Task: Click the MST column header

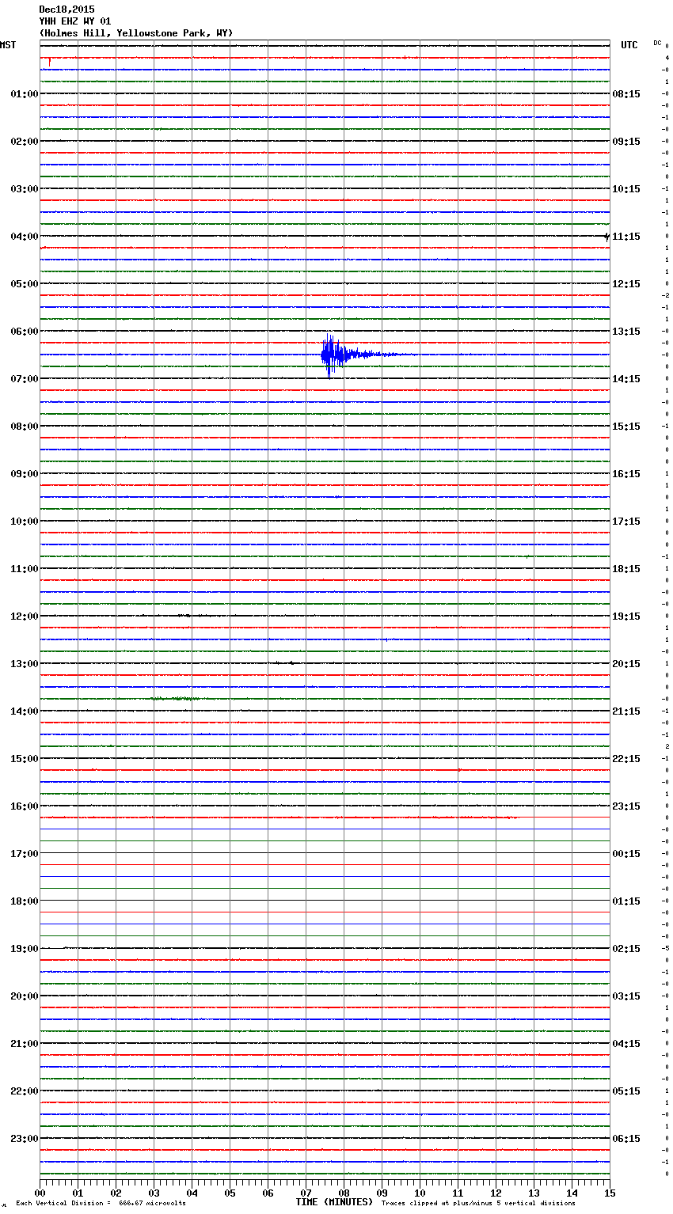Action: tap(8, 45)
